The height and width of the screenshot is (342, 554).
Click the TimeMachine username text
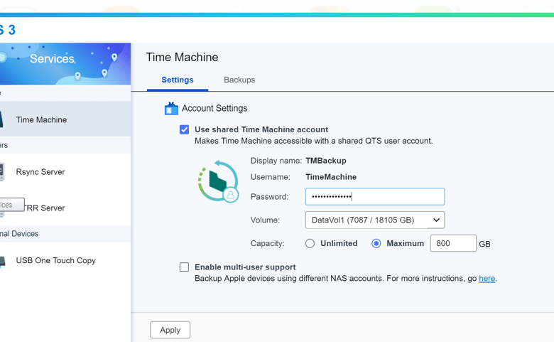[x=331, y=177]
